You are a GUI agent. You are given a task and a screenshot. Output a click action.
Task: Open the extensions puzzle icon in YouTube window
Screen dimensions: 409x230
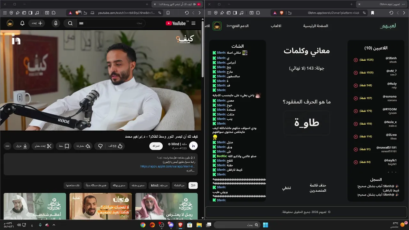point(53,13)
